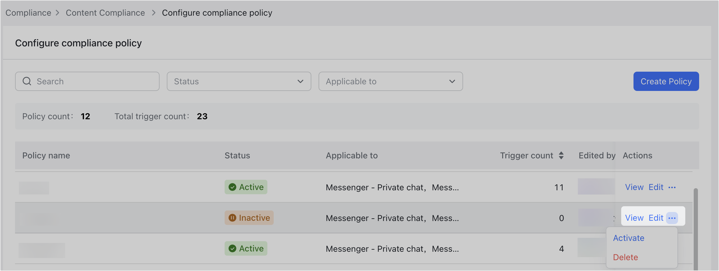Click the Edited by column header
This screenshot has height=271, width=719.
coord(597,155)
